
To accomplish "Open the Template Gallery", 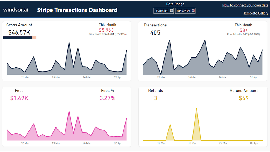I will (255, 13).
